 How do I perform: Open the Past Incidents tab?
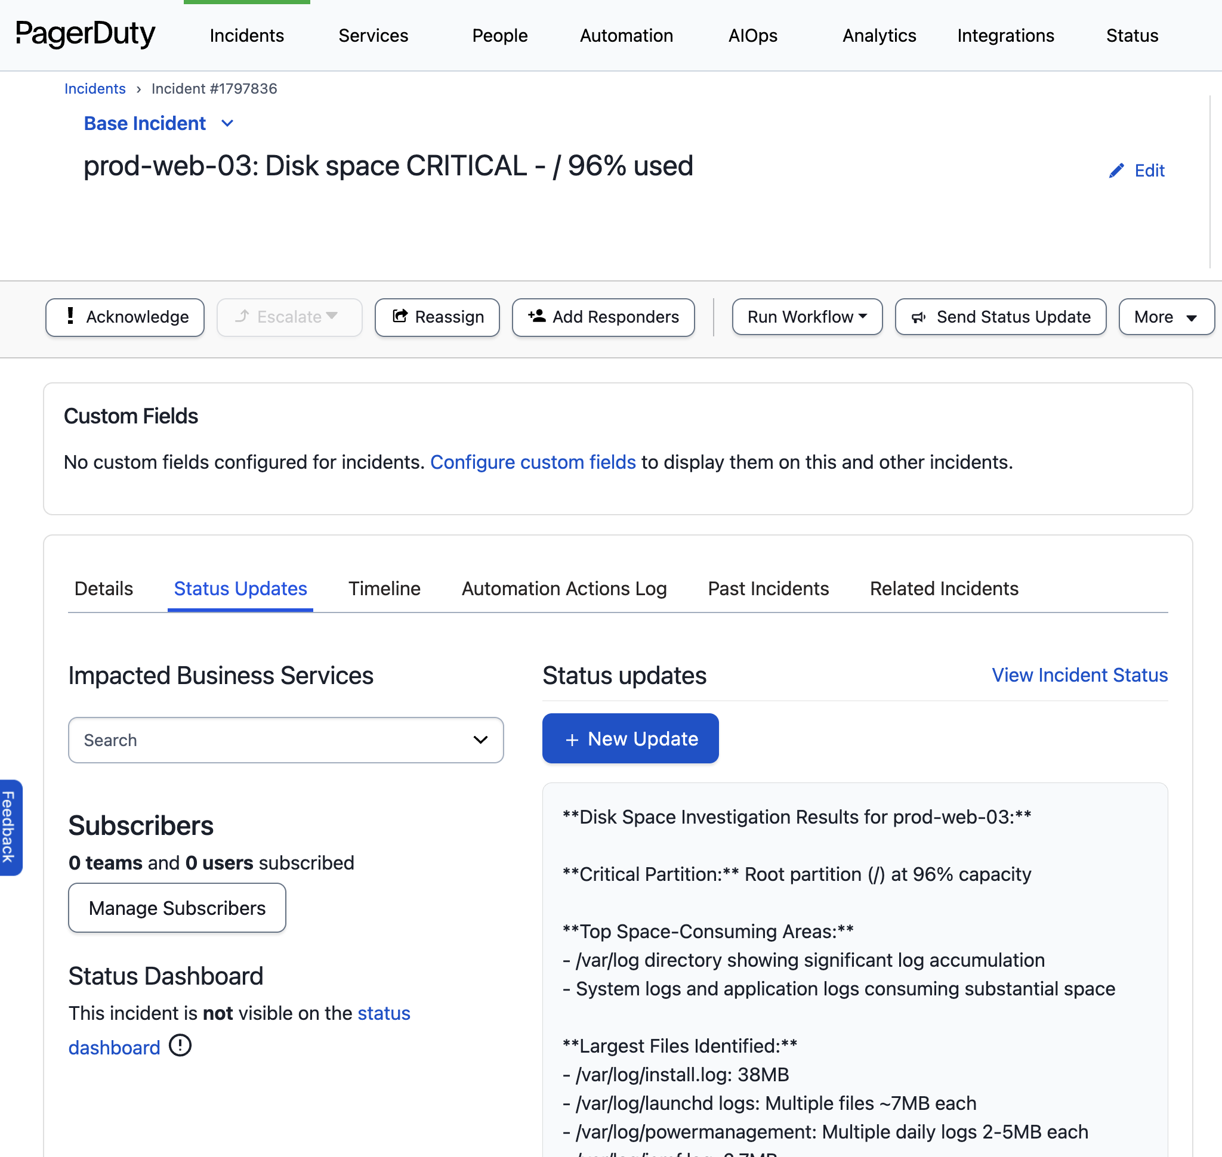tap(768, 589)
